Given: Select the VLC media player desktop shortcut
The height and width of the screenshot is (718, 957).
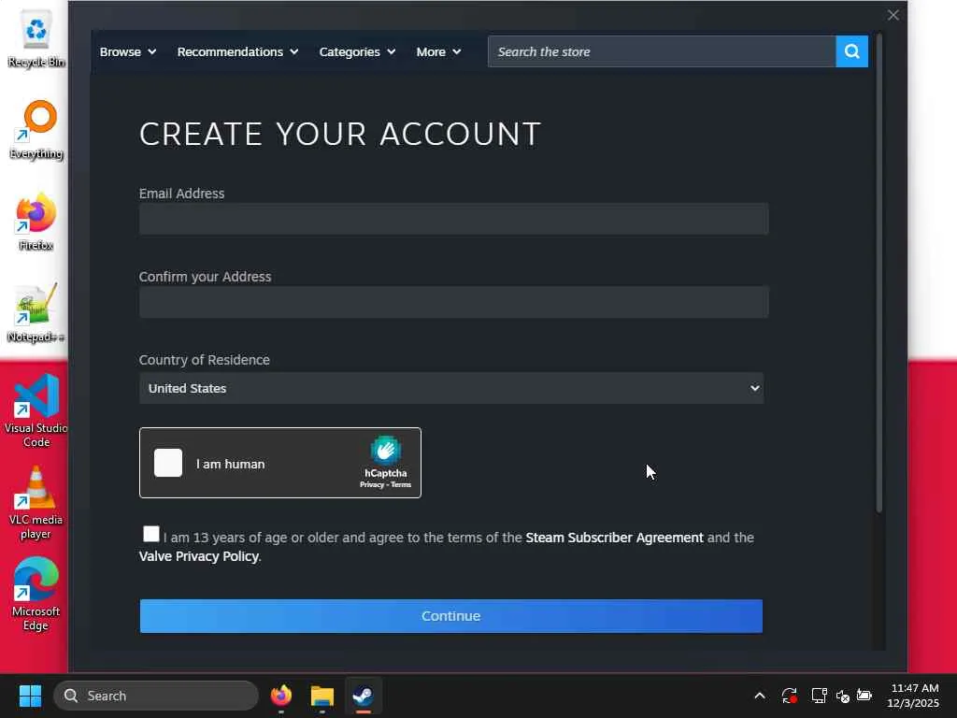Looking at the screenshot, I should pos(36,502).
